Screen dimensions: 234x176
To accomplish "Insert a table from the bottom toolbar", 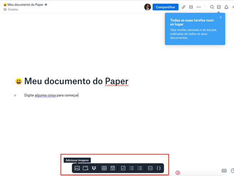I will point(104,168).
